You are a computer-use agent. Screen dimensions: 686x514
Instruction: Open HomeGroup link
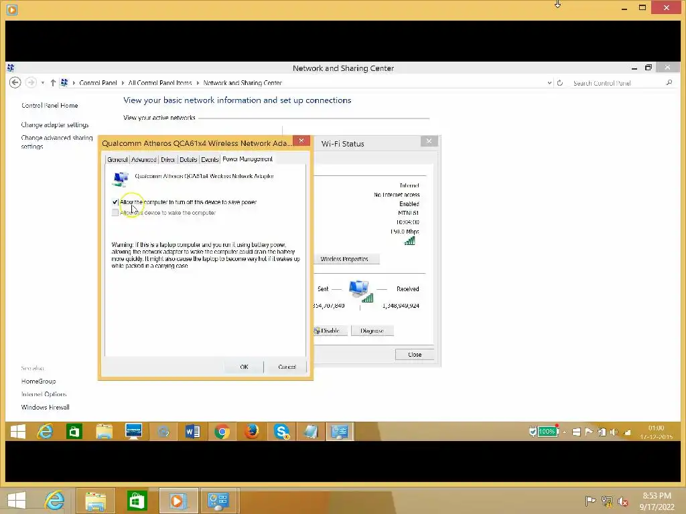click(38, 381)
